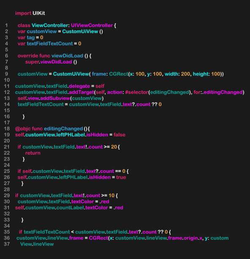Click line number 32 in the gutter
This screenshot has width=250, height=259.
coord(7,214)
